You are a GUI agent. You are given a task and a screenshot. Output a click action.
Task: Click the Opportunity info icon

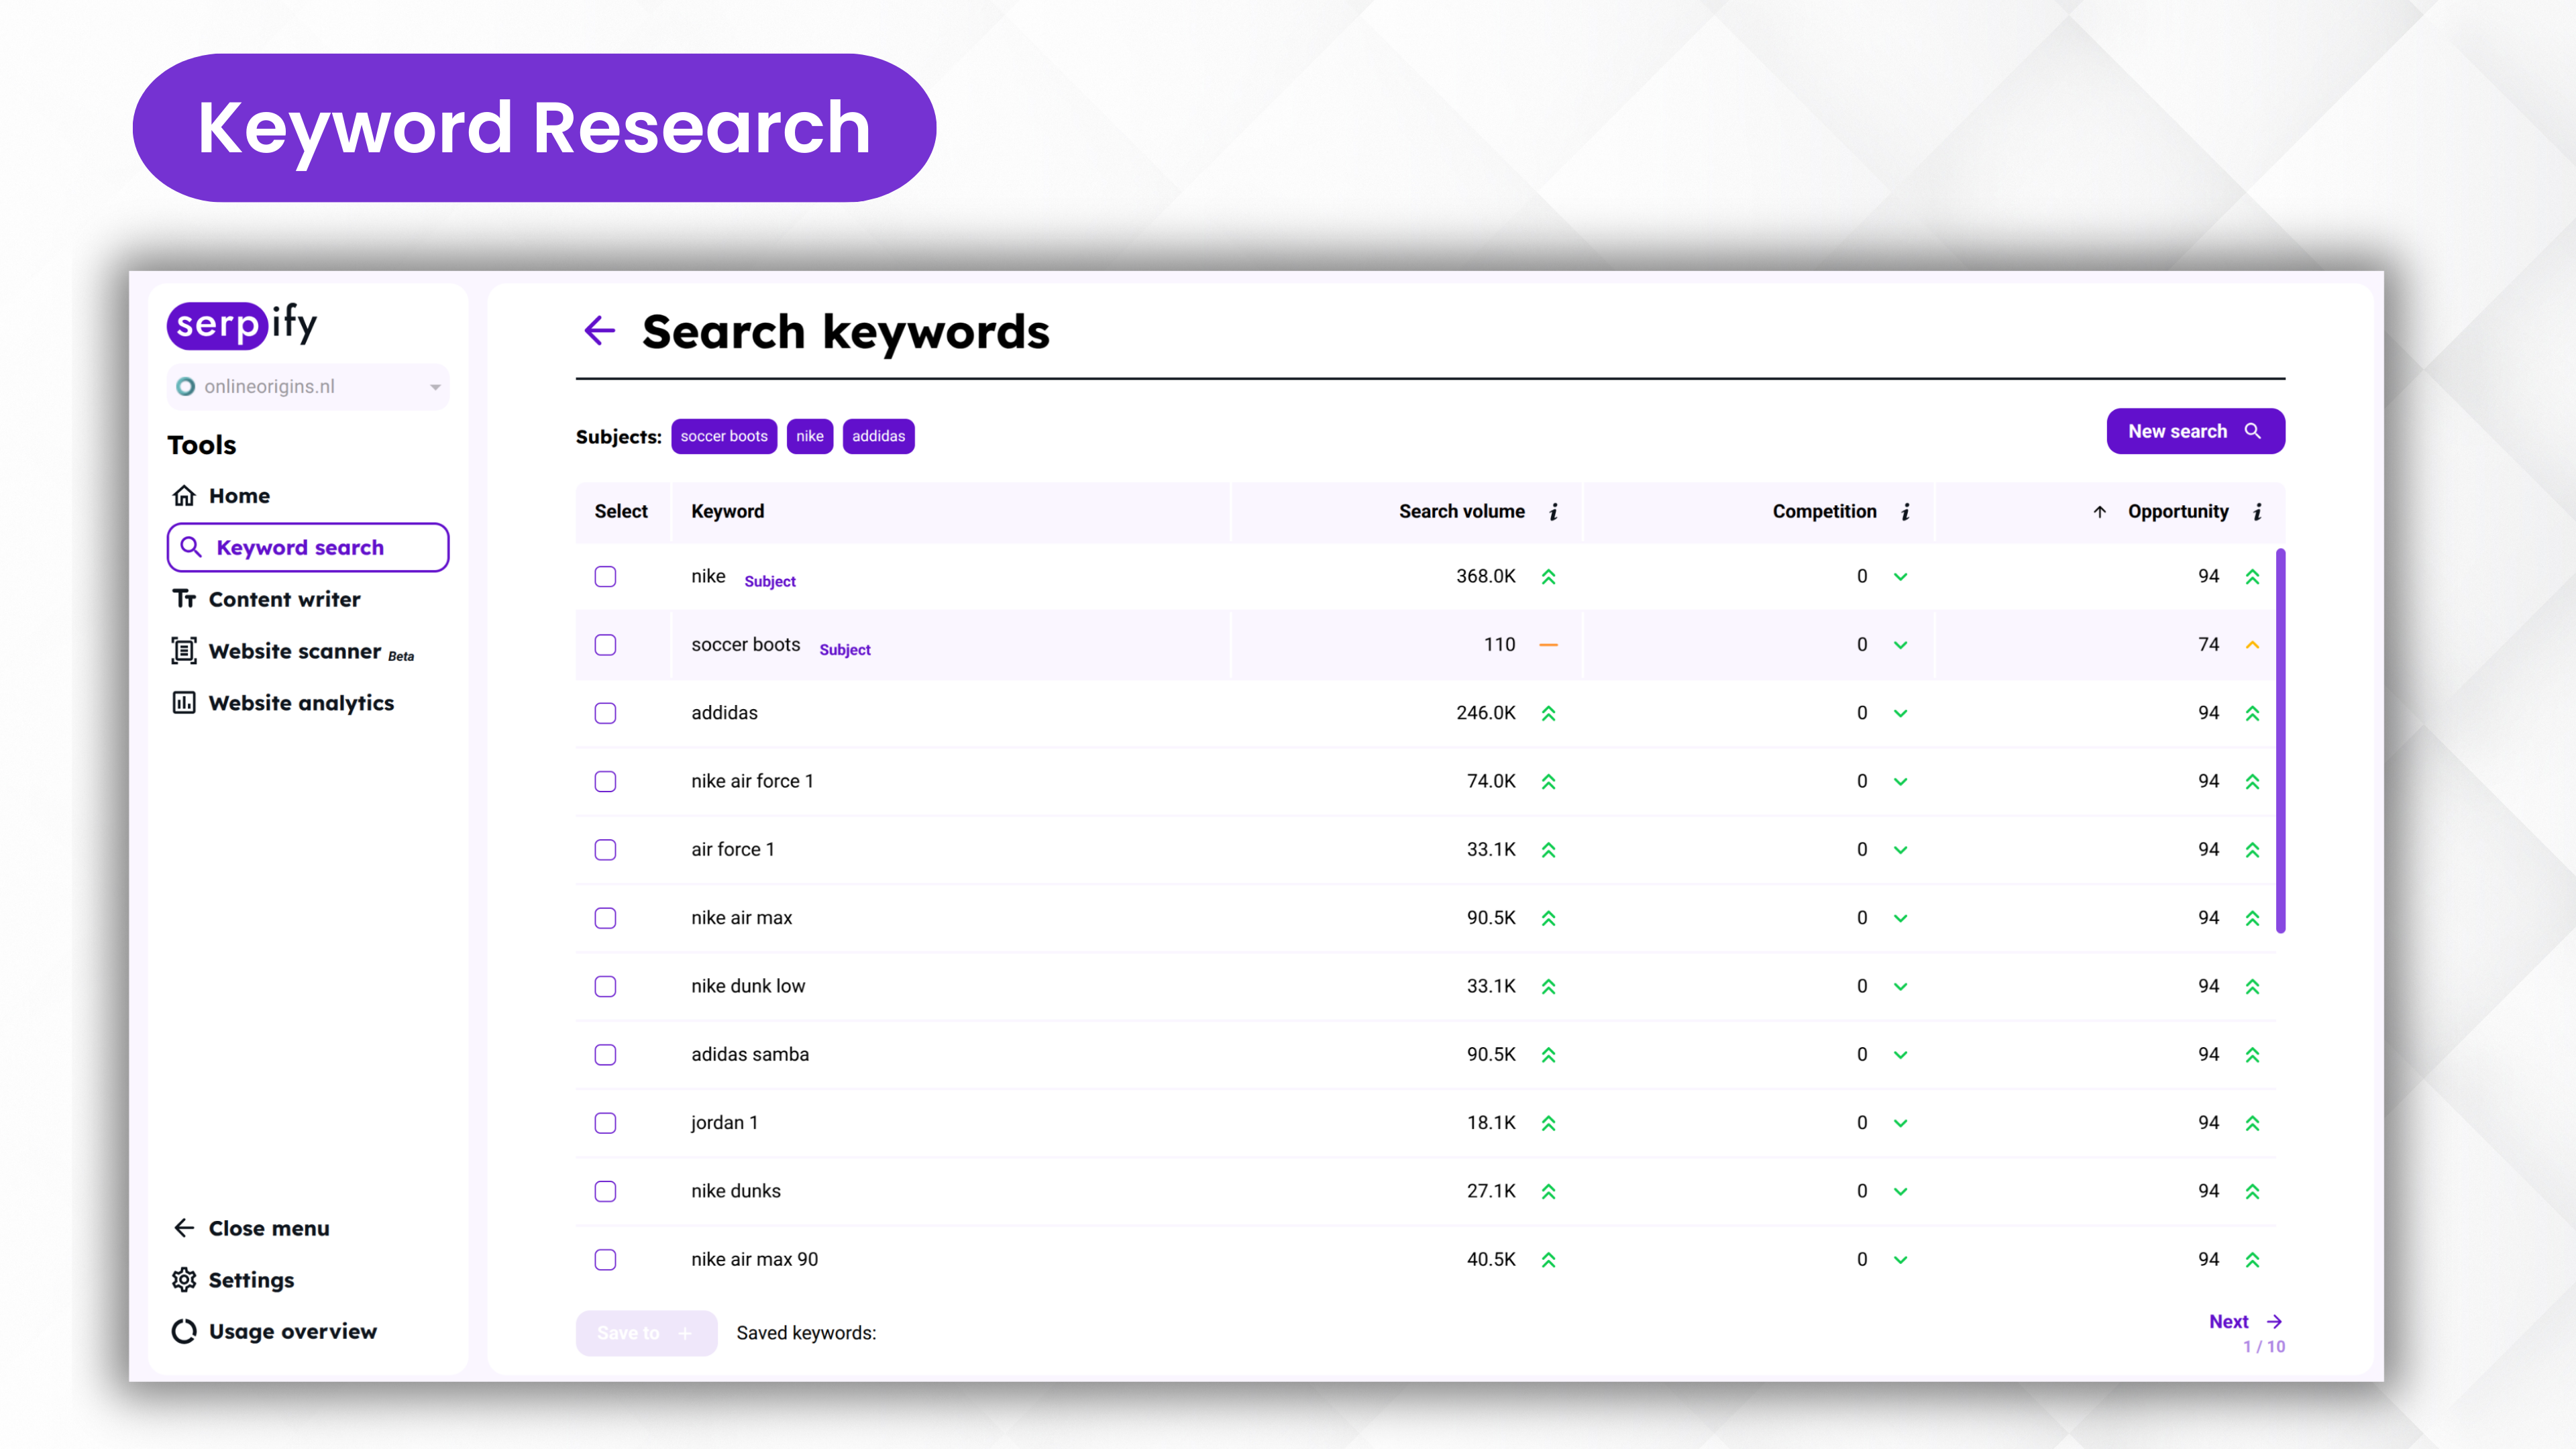point(2257,512)
